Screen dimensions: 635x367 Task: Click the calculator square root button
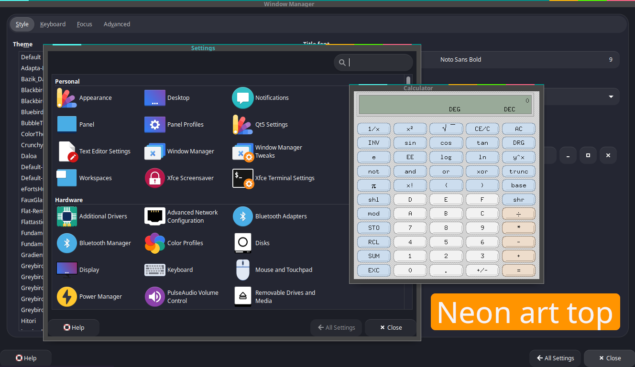click(x=446, y=129)
